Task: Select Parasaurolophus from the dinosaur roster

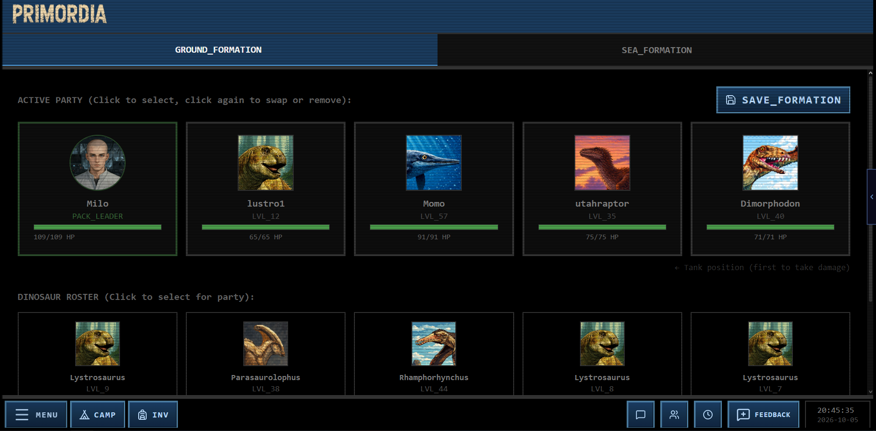Action: pos(266,355)
